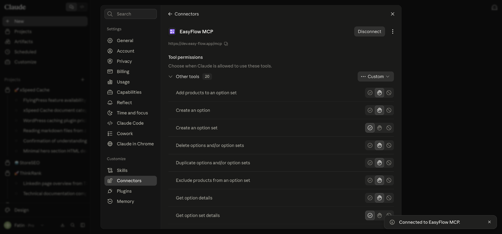Block 'Exclude products from an option set' tool
The width and height of the screenshot is (502, 234).
point(389,181)
